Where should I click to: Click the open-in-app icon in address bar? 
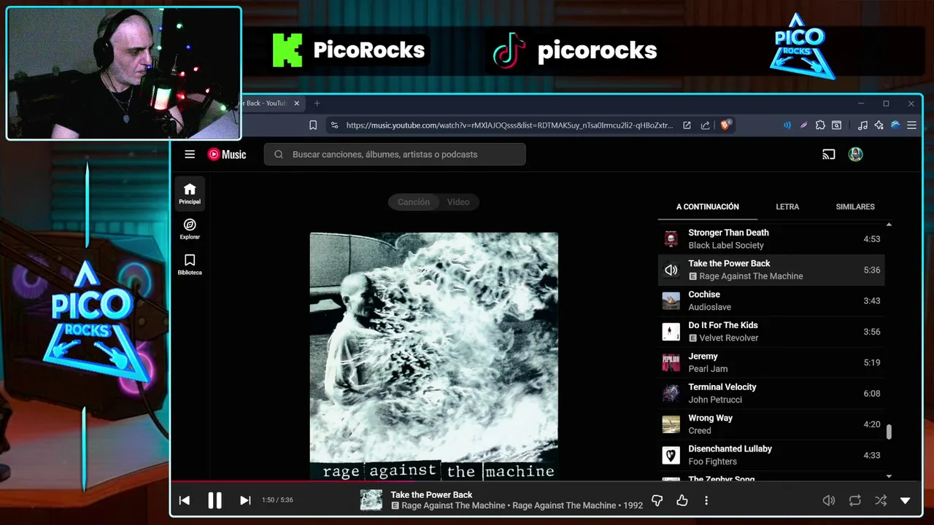687,125
